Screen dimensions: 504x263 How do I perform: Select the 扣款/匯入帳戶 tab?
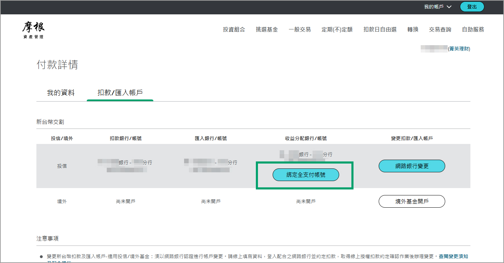(120, 93)
